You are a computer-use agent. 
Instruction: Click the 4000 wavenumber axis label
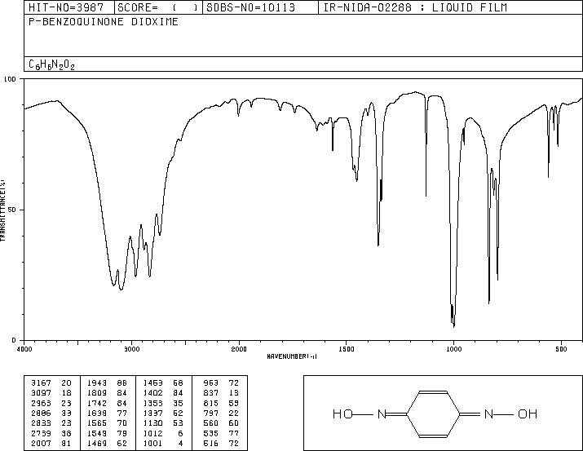(x=24, y=349)
